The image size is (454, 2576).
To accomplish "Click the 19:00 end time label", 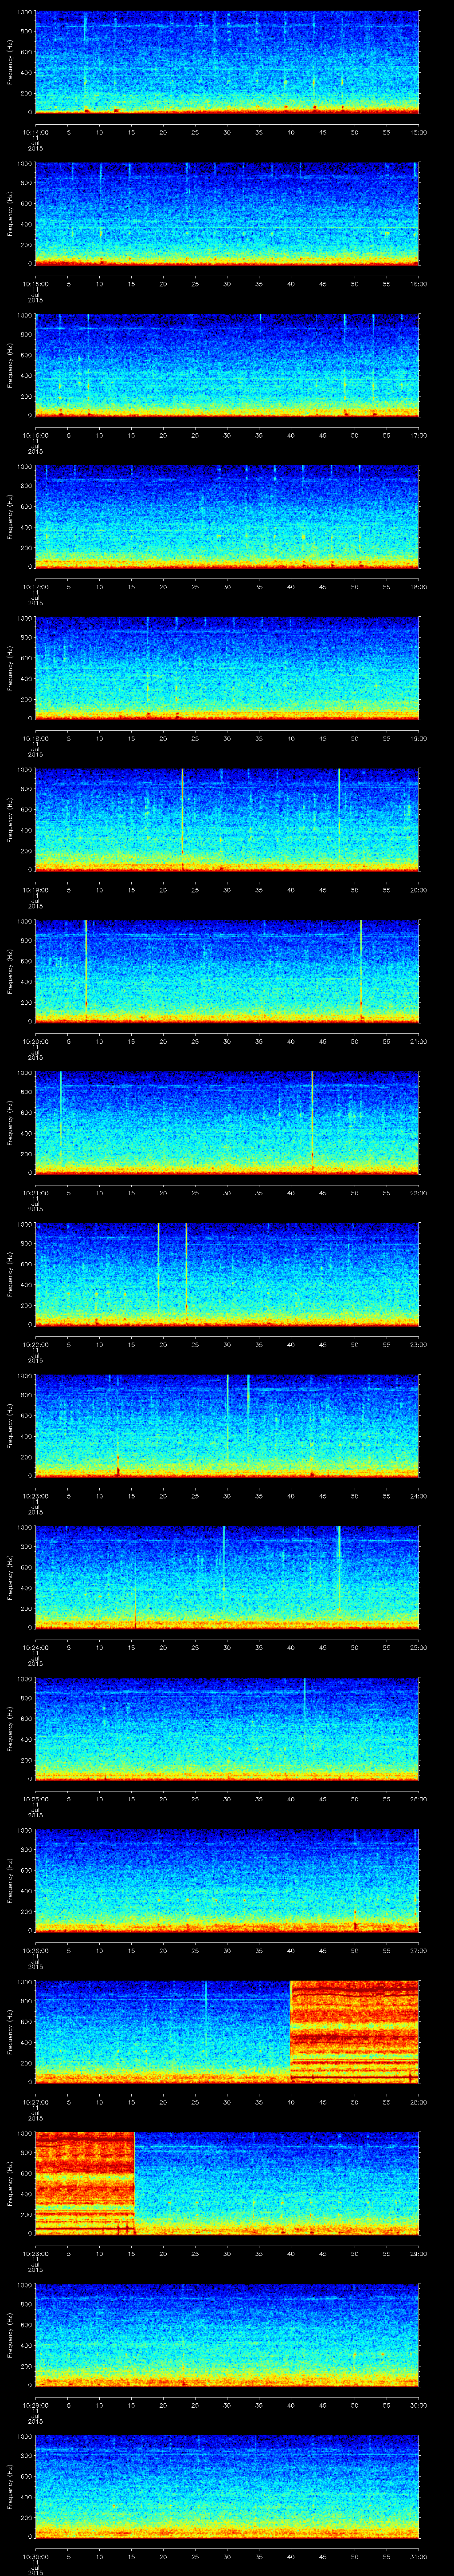I will [x=418, y=738].
